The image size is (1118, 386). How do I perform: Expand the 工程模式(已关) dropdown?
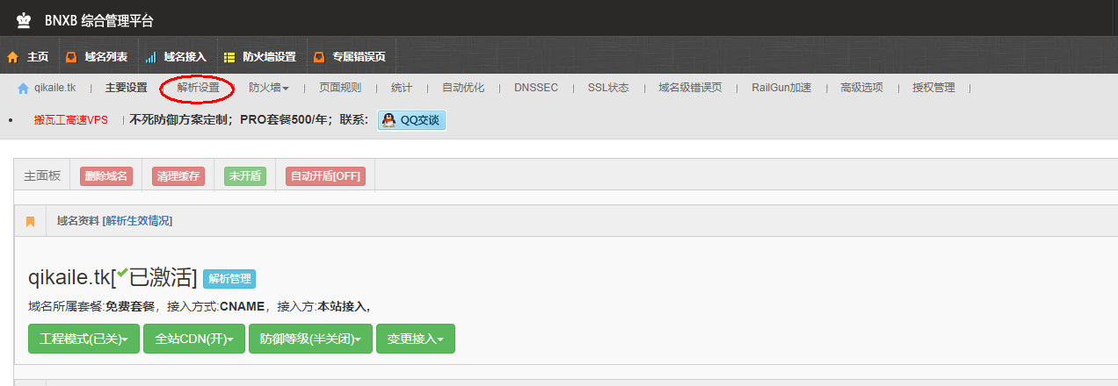tap(83, 339)
